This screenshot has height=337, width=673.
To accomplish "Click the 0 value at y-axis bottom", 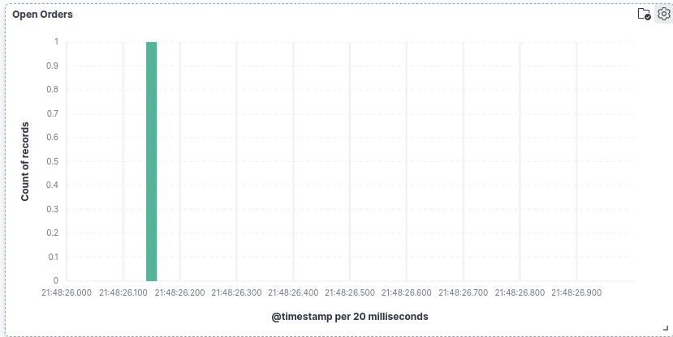I will pos(56,280).
